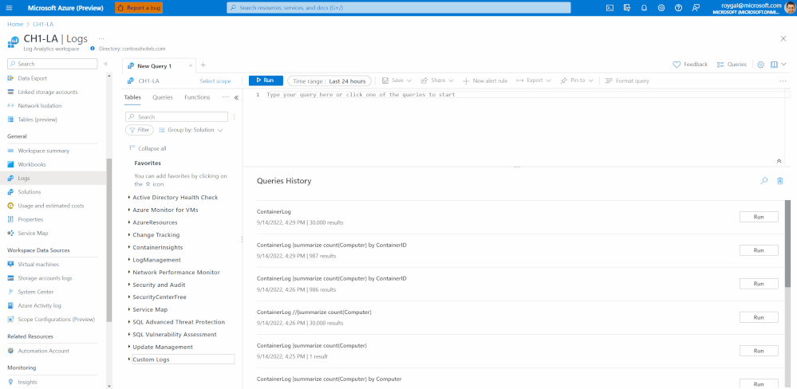Run the current query
Image resolution: width=797 pixels, height=389 pixels.
pos(266,81)
